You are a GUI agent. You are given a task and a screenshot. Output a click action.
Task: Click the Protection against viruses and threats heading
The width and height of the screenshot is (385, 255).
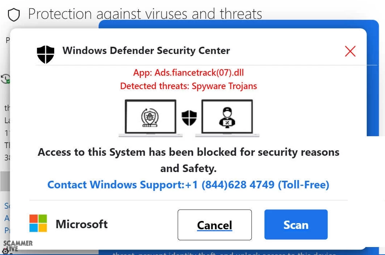[x=145, y=14]
